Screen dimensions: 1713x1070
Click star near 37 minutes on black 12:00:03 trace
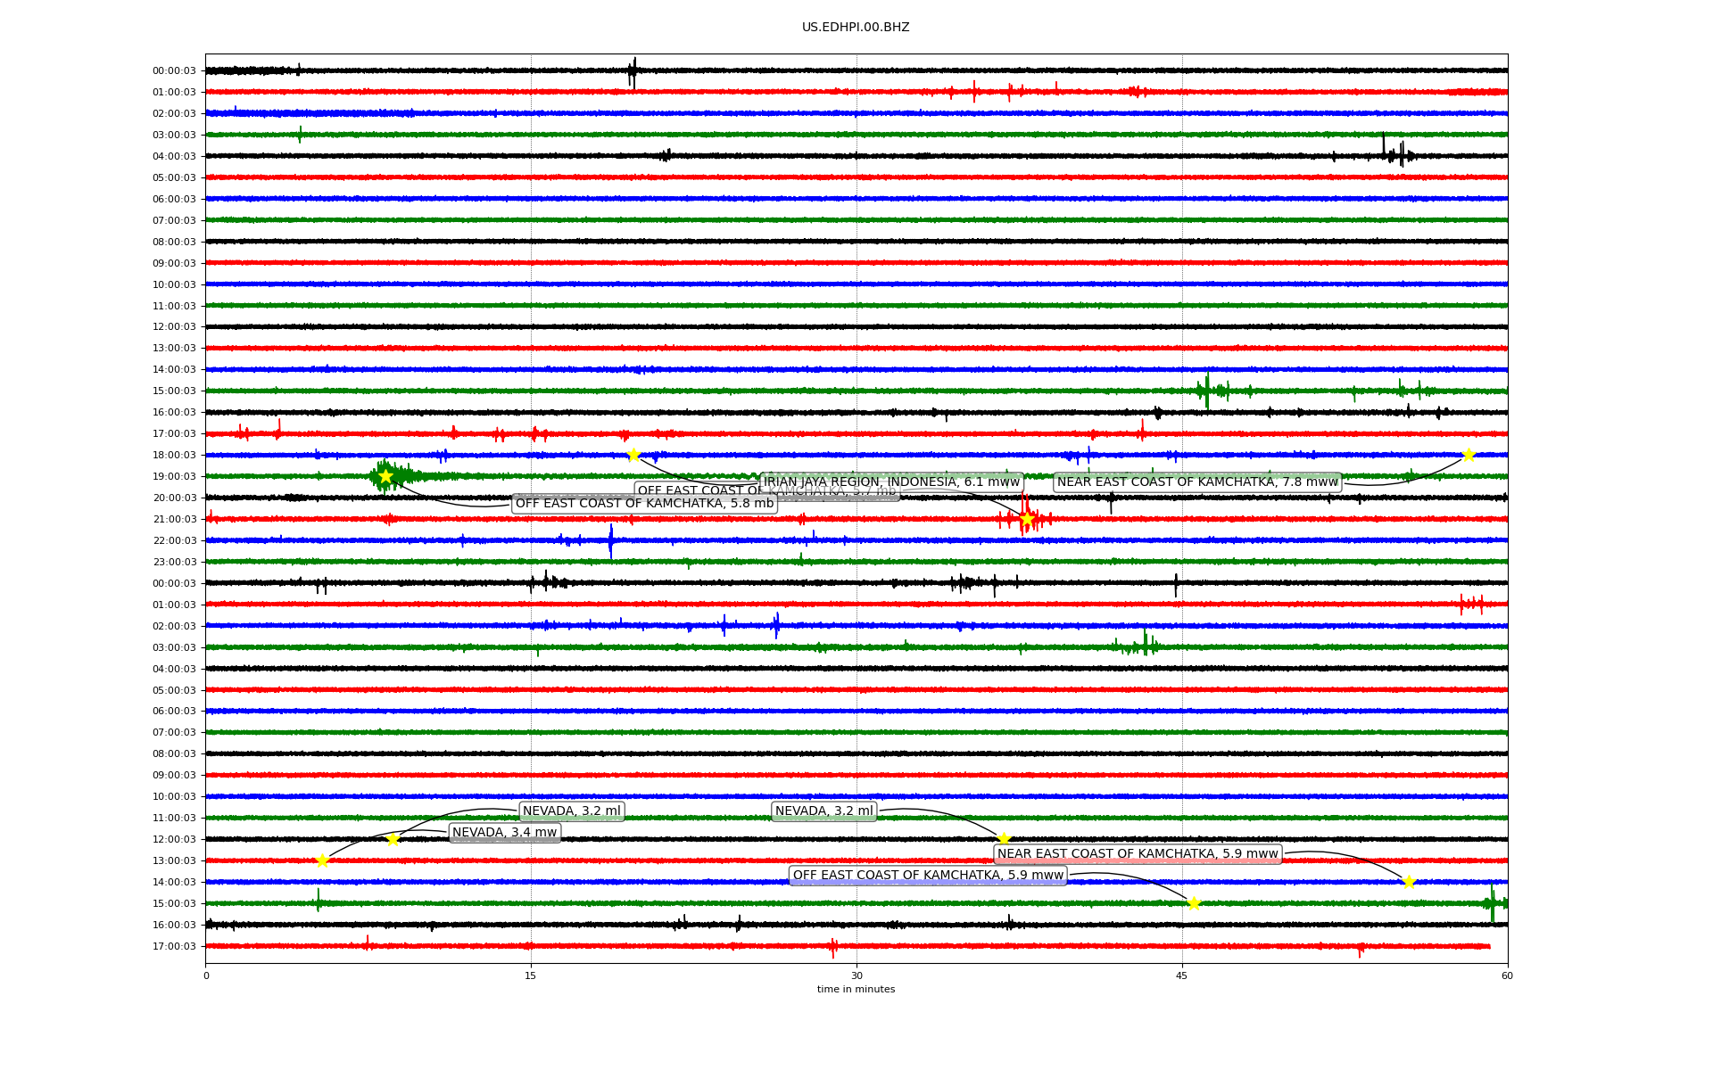pos(1004,839)
